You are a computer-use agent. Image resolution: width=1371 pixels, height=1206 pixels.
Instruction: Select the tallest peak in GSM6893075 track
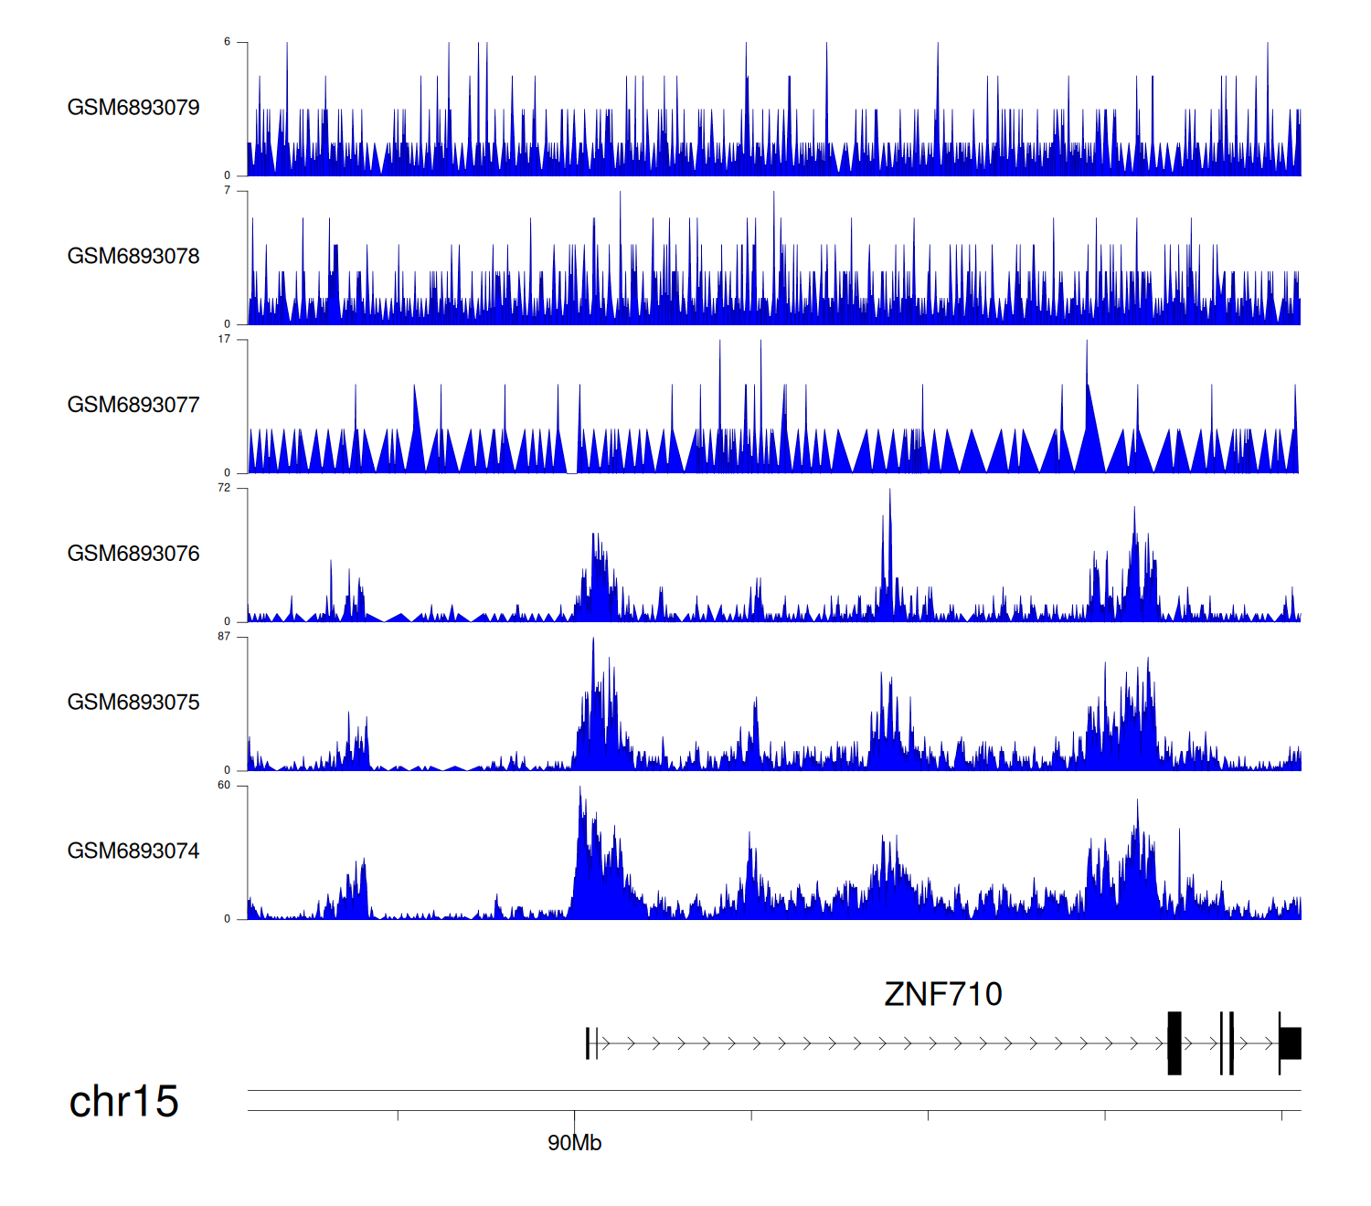tap(593, 642)
